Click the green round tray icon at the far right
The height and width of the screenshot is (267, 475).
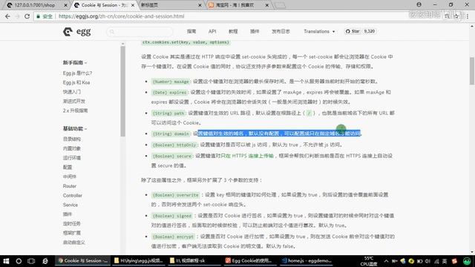click(467, 261)
